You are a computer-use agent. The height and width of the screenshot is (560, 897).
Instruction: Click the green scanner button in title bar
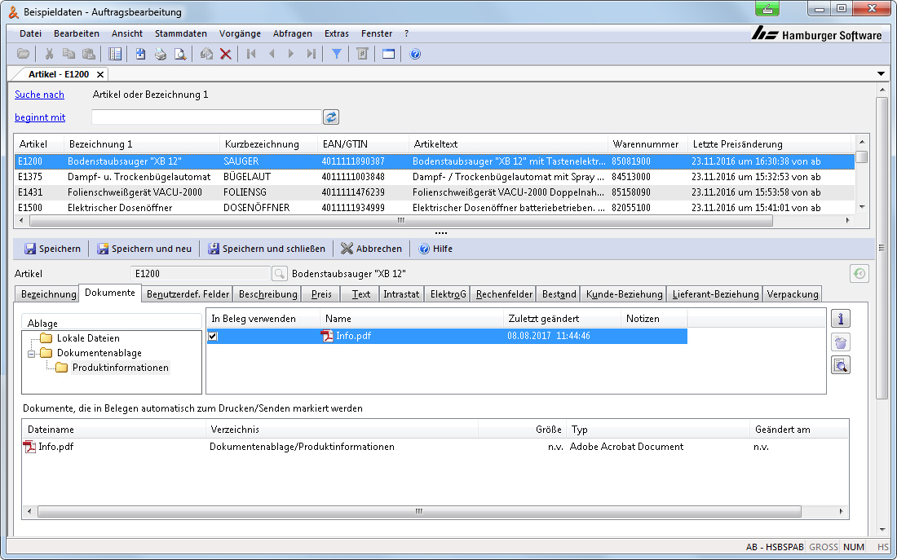click(x=767, y=9)
